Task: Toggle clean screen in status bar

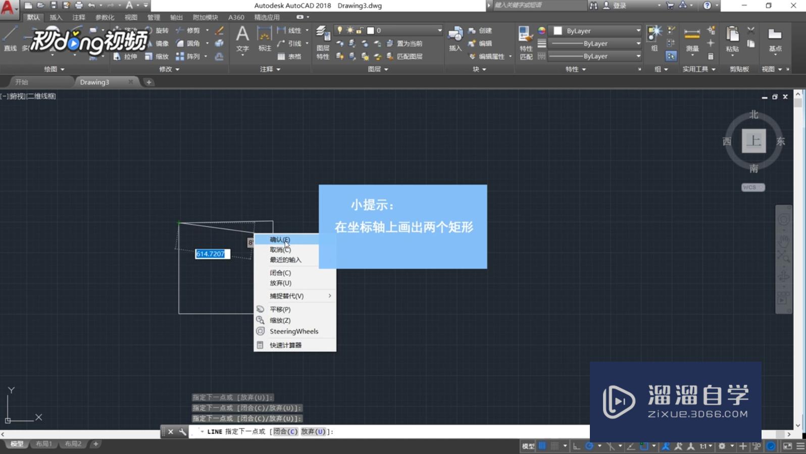Action: point(788,446)
